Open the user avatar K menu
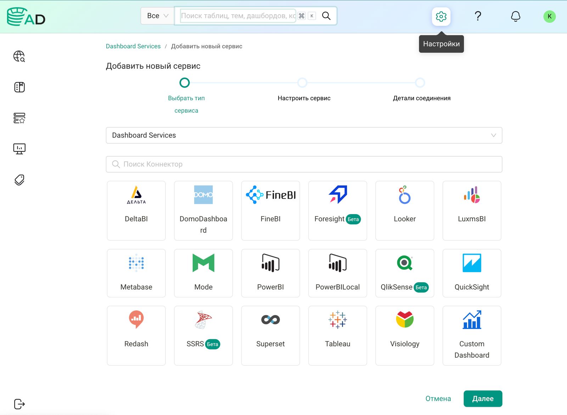Screen dimensions: 567x415 (x=549, y=16)
